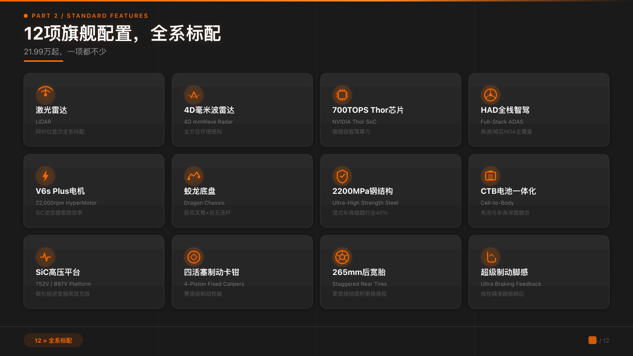This screenshot has width=633, height=356.
Task: Click the CTB电池一体化 battery icon
Action: tap(491, 176)
